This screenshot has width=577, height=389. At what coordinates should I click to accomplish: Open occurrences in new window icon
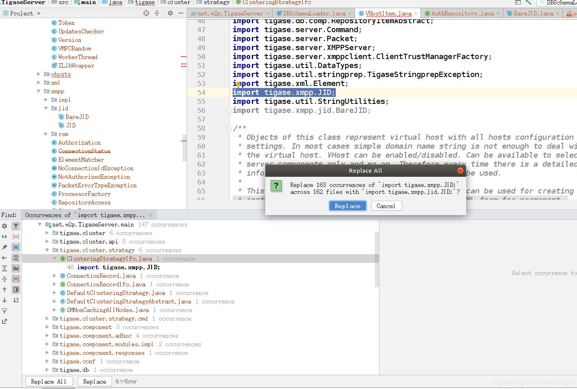4,321
